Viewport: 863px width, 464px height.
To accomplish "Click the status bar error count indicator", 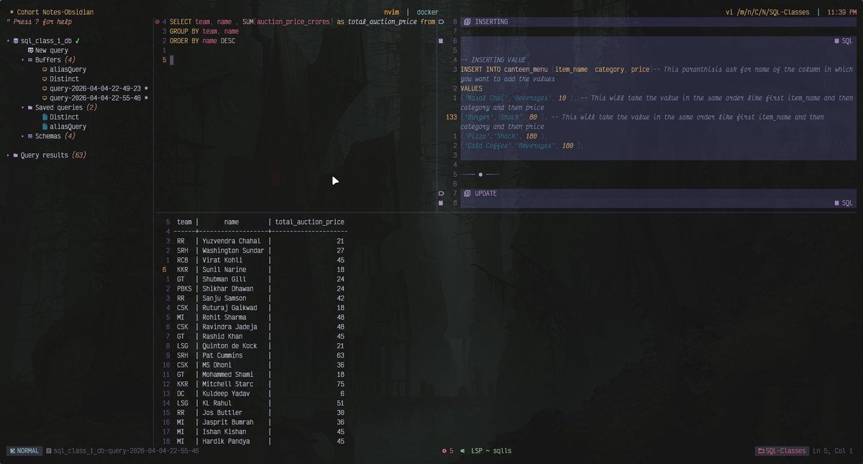I will click(447, 451).
